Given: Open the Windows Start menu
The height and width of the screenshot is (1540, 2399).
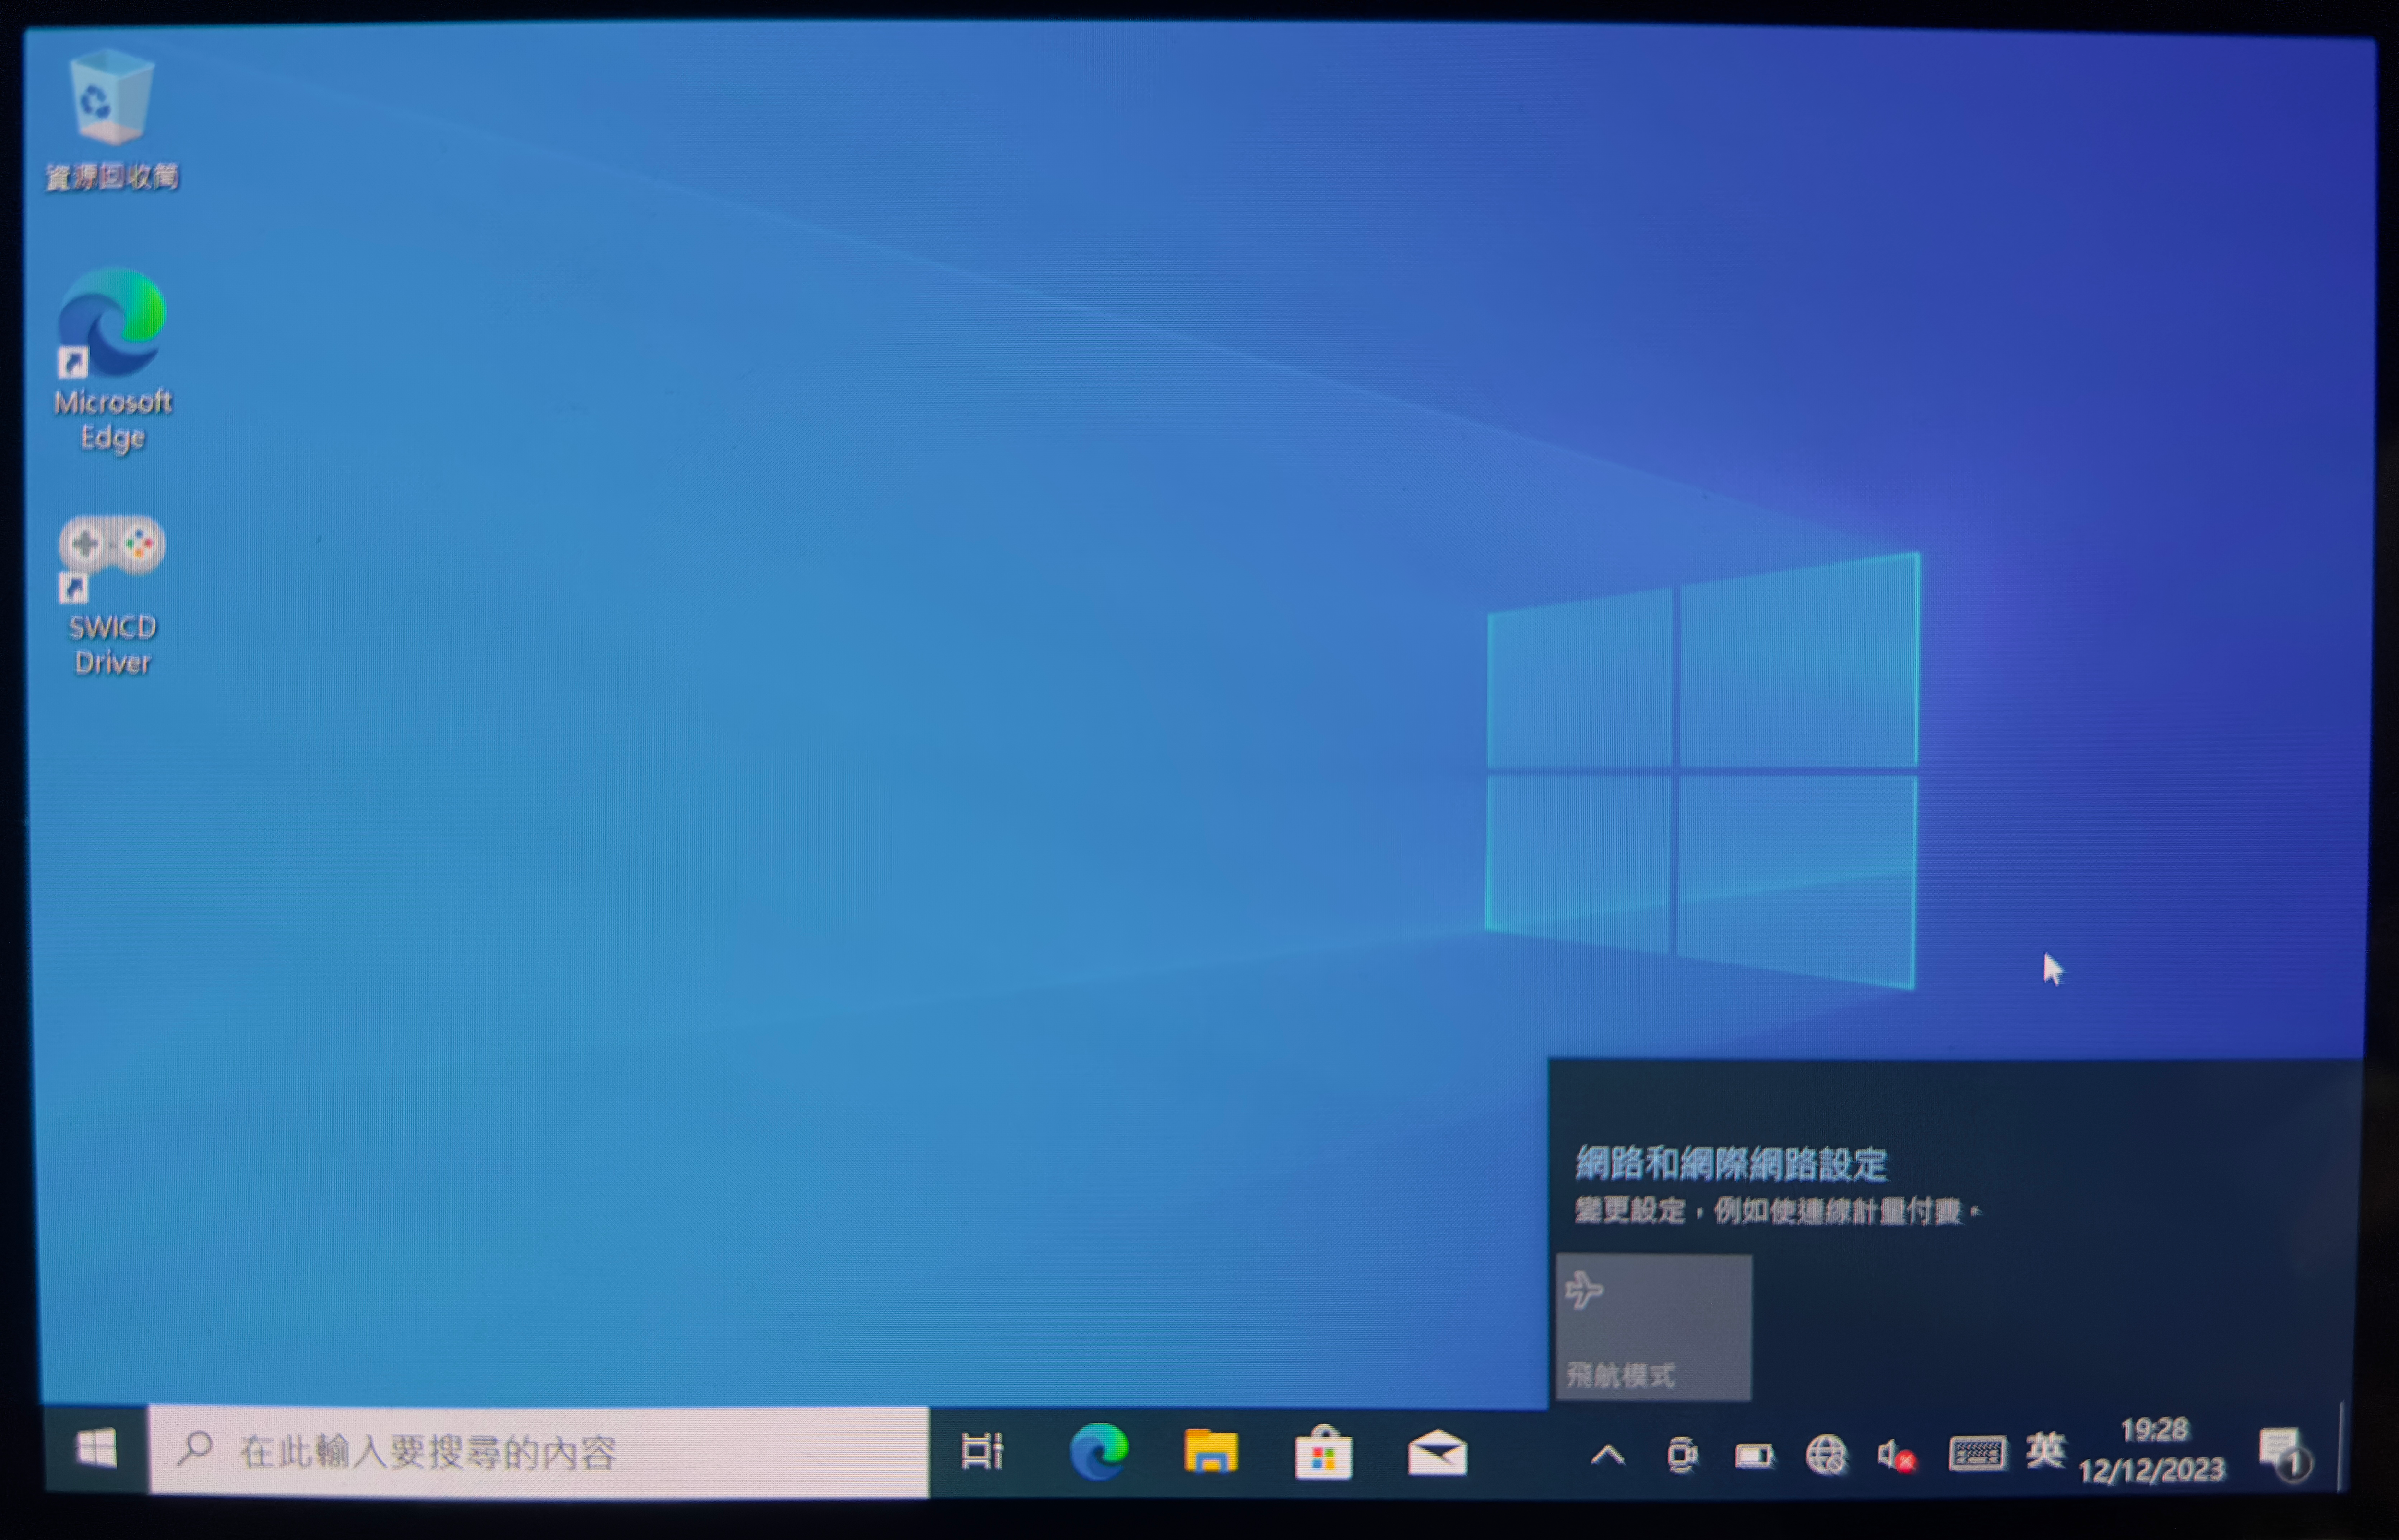Looking at the screenshot, I should (96, 1449).
